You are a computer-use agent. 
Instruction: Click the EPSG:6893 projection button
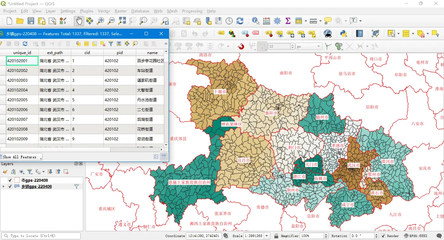[415, 236]
